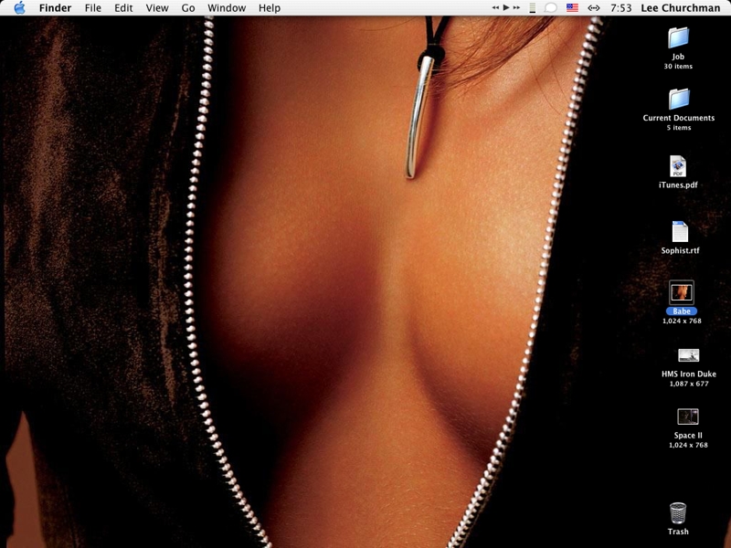Click the highlighted "Babe" name label
This screenshot has height=548, width=731.
[x=682, y=311]
